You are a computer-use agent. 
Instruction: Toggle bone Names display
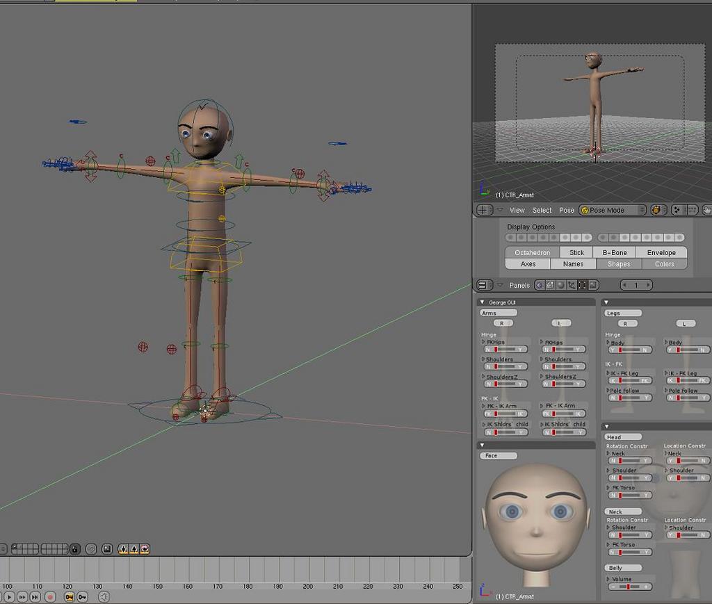coord(573,263)
